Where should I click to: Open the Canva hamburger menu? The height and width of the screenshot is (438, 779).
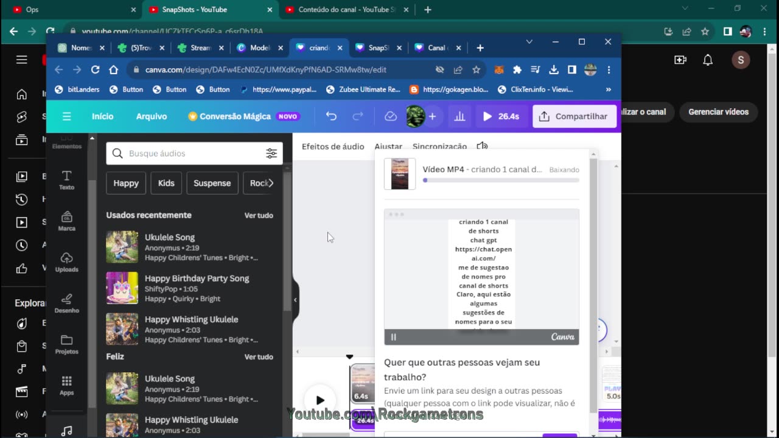pyautogui.click(x=67, y=116)
